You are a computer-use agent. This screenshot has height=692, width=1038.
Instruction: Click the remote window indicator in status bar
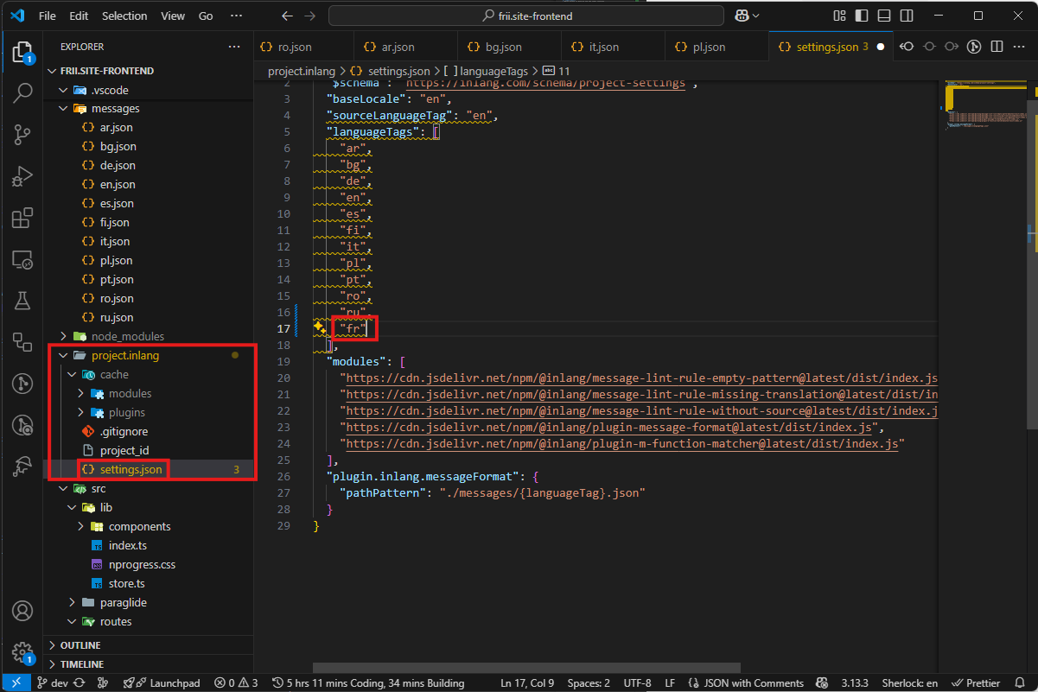coord(15,682)
